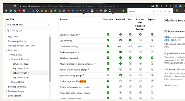Click Enterprise cross for Basic availability groups
Image resolution: width=185 pixels, height=101 pixels.
point(108,75)
